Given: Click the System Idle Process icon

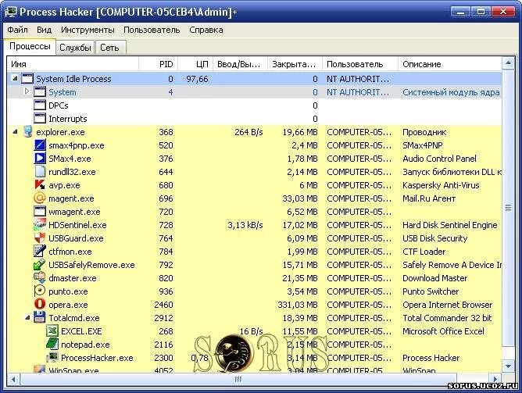Looking at the screenshot, I should click(27, 79).
